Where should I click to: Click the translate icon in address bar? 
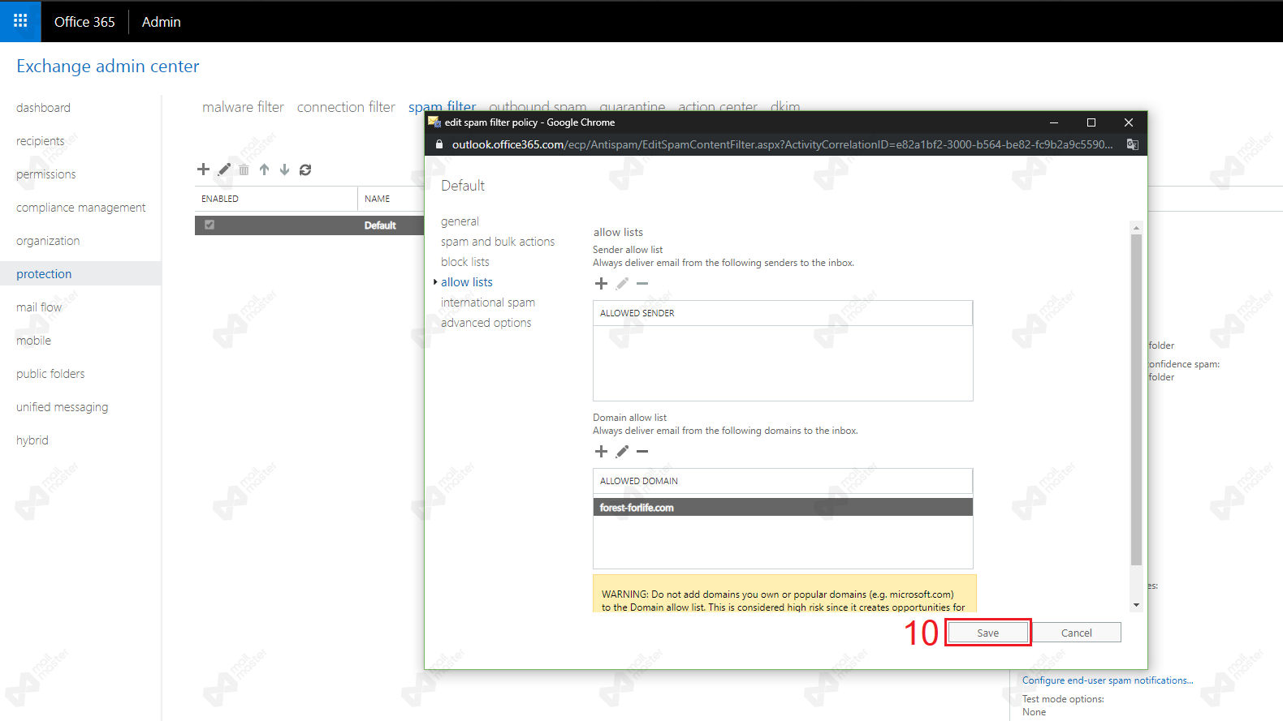[1132, 144]
